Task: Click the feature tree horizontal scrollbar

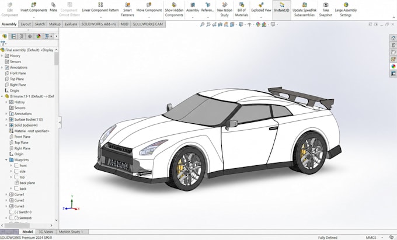Action: click(17, 225)
